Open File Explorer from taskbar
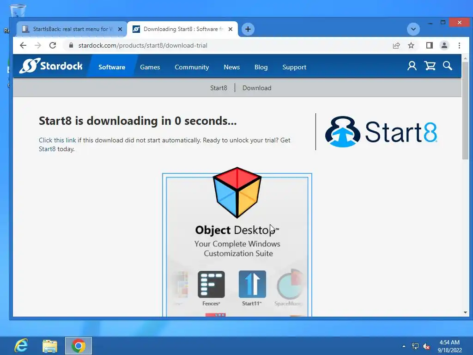The height and width of the screenshot is (355, 473). pos(50,346)
